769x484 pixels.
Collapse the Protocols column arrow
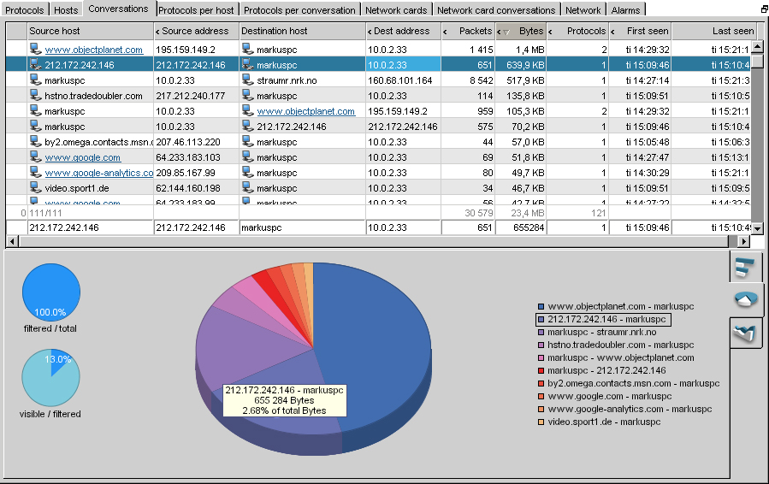550,32
